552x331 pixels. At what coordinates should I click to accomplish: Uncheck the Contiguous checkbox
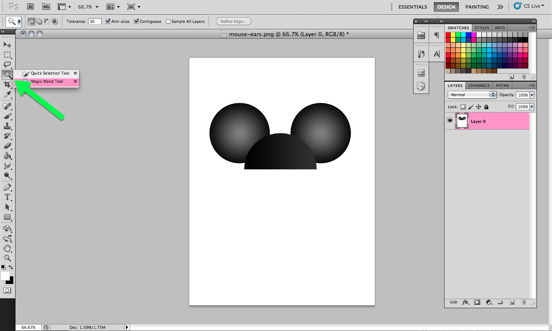[137, 21]
